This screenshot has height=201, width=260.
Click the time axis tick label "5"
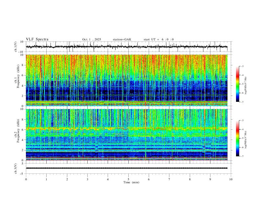(128, 179)
